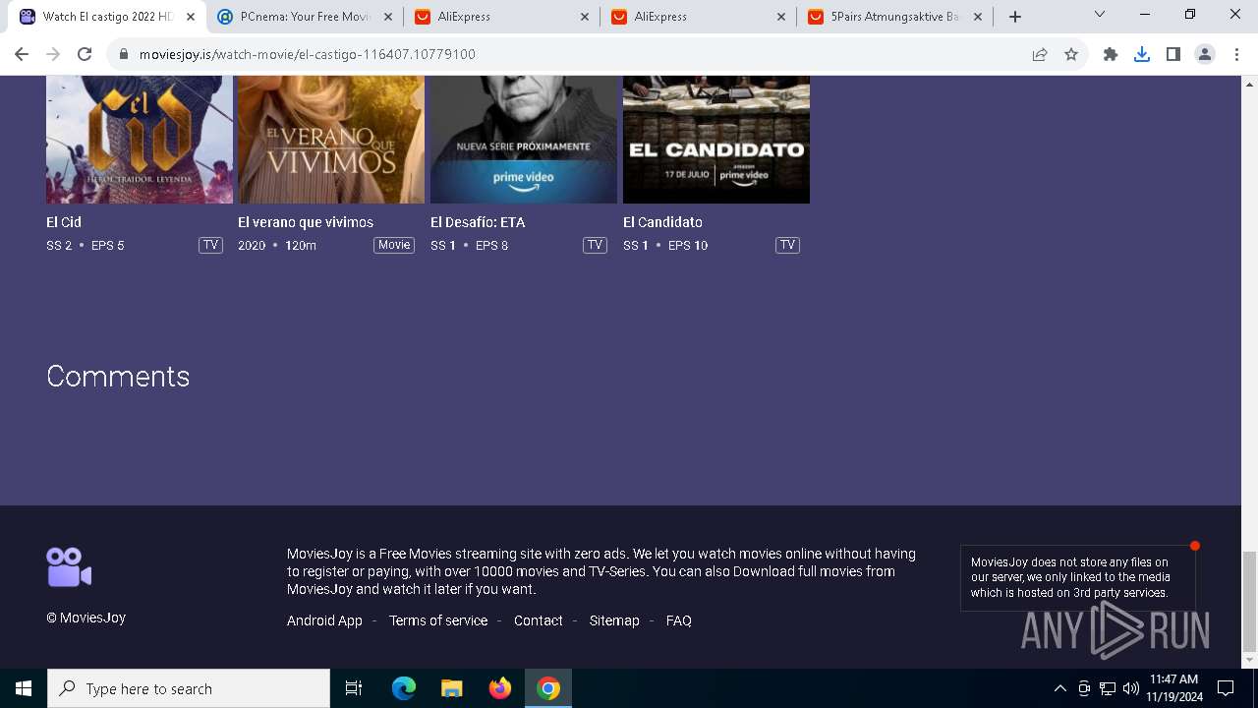Click Movie badge under El verano
Viewport: 1258px width, 708px height.
click(394, 245)
